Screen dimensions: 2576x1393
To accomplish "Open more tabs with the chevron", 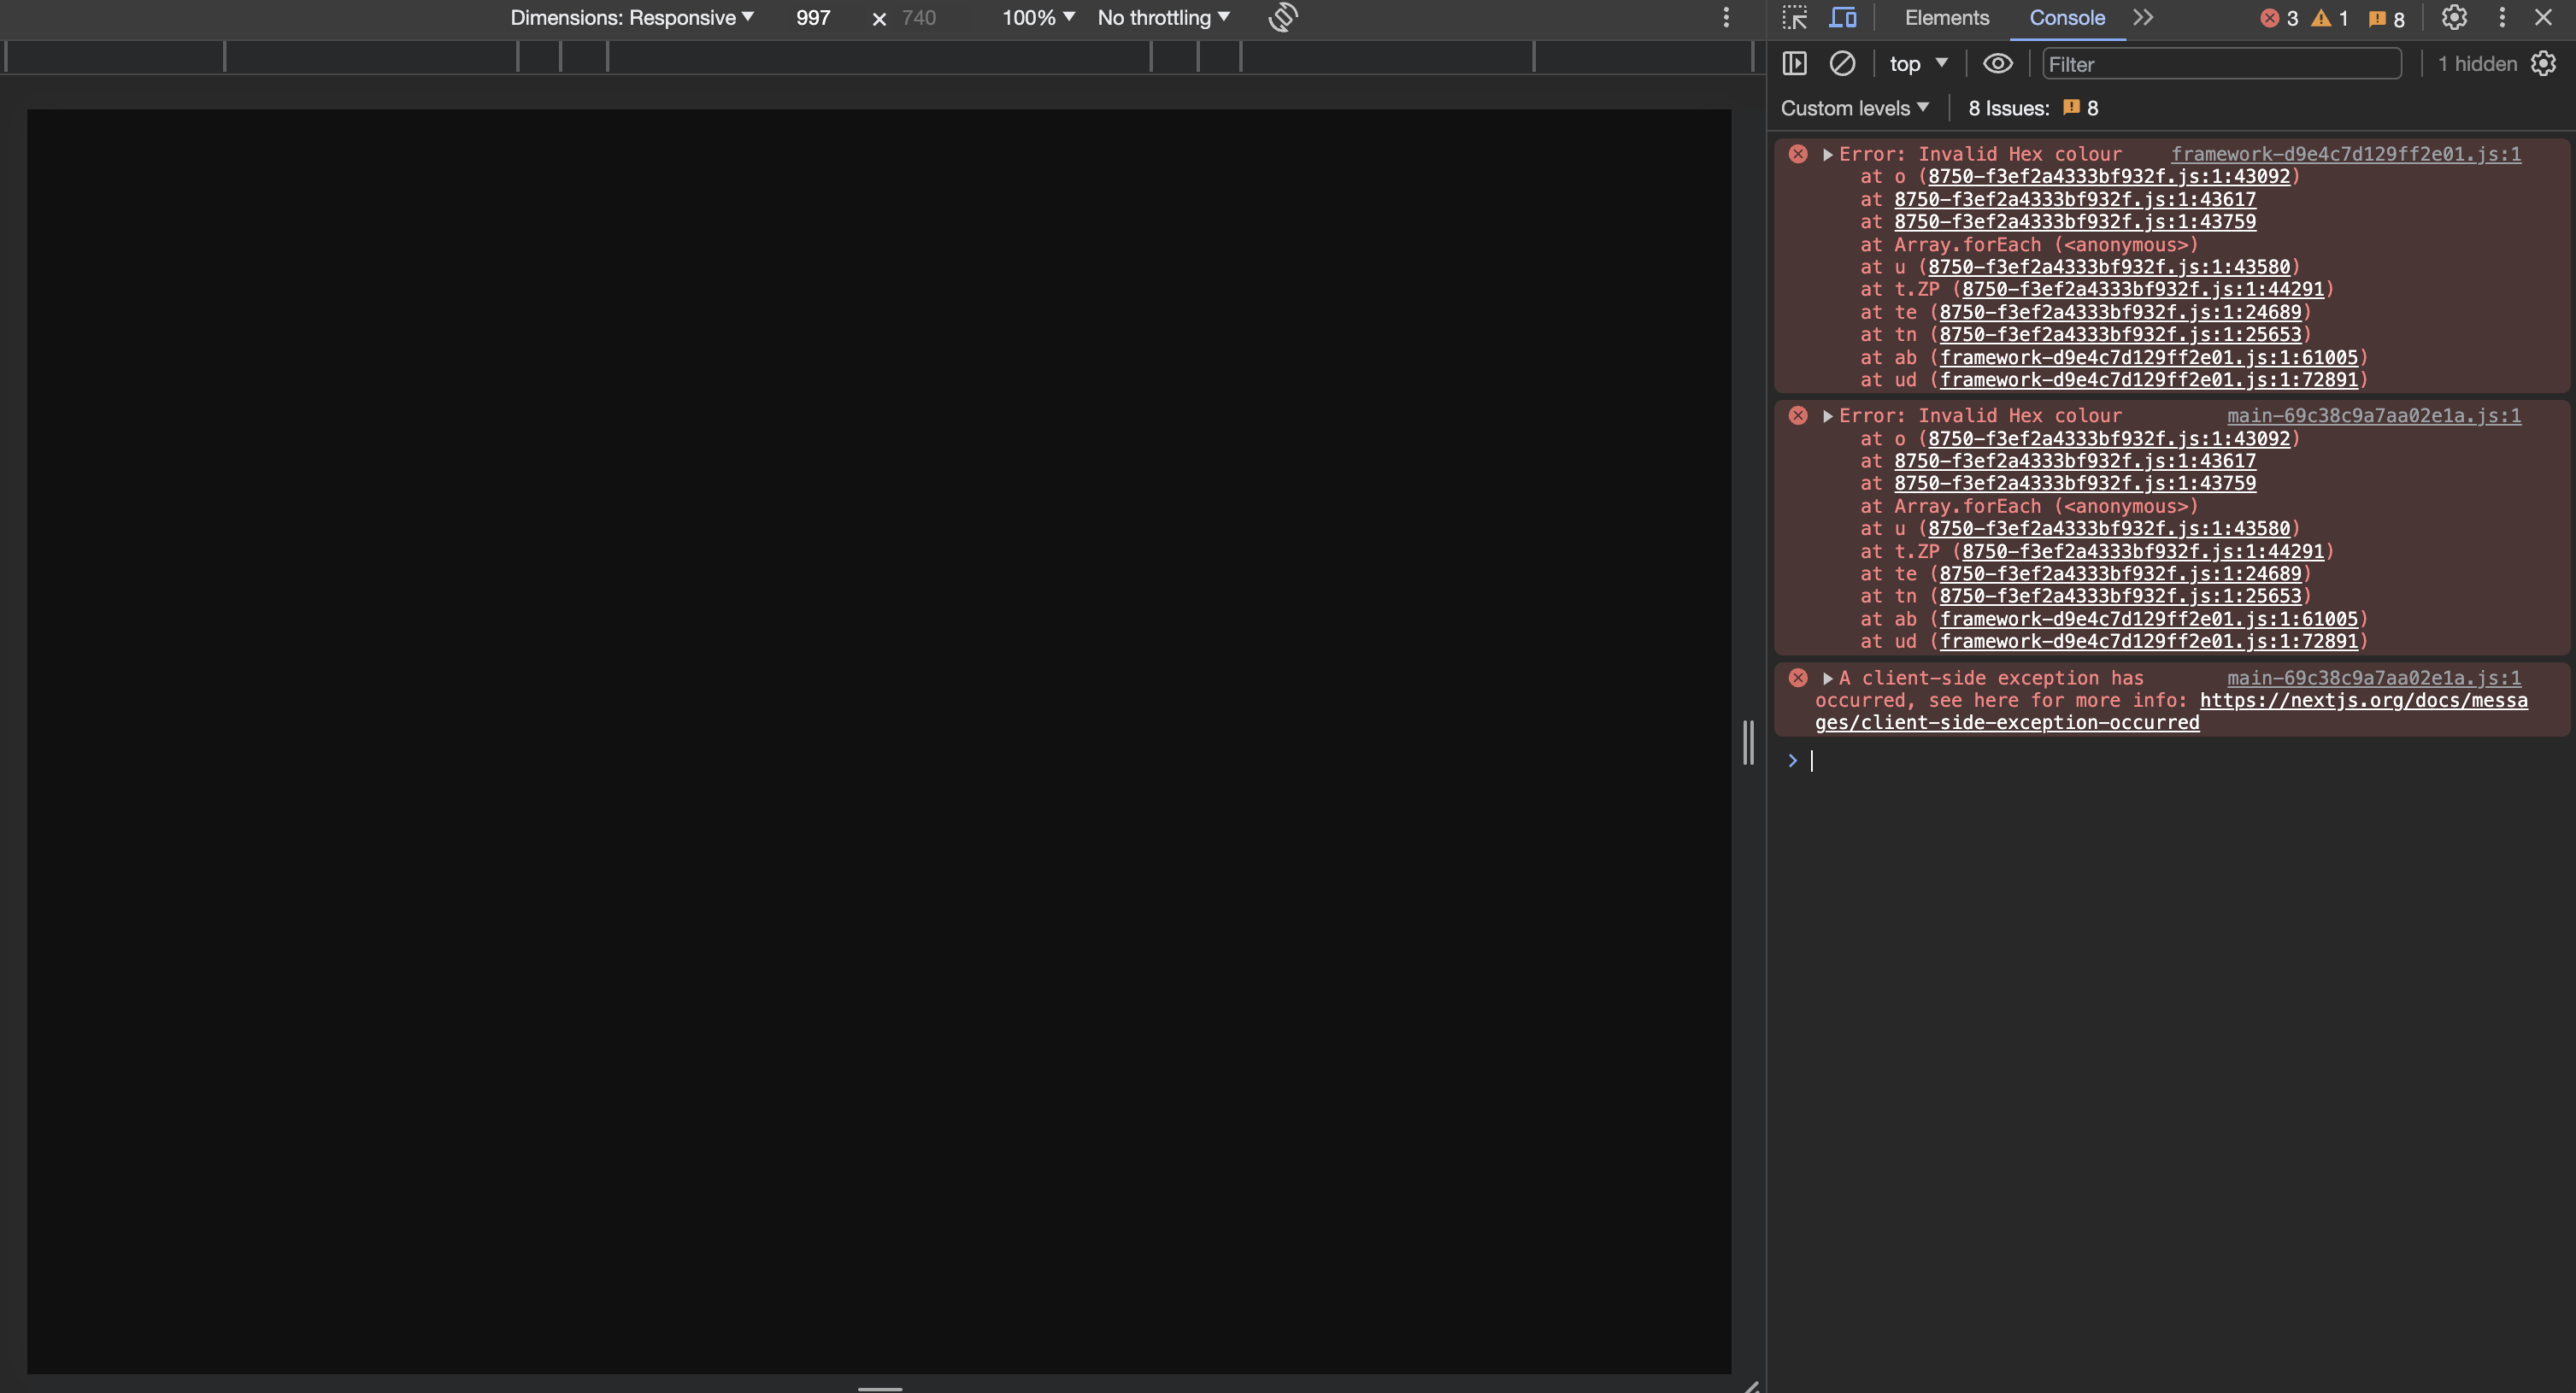I will 2143,17.
